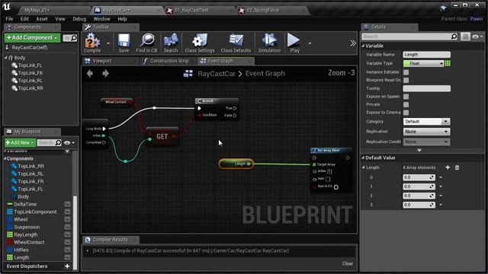Switch to 01_RayCastTest tab

point(191,10)
